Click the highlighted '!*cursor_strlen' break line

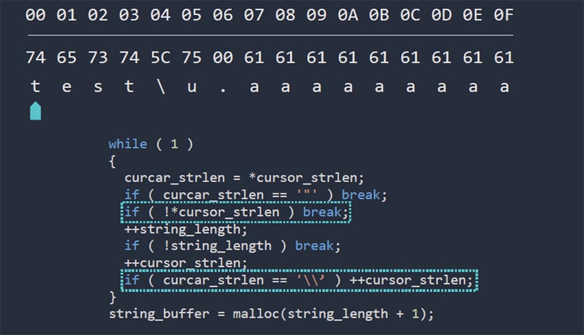(236, 212)
